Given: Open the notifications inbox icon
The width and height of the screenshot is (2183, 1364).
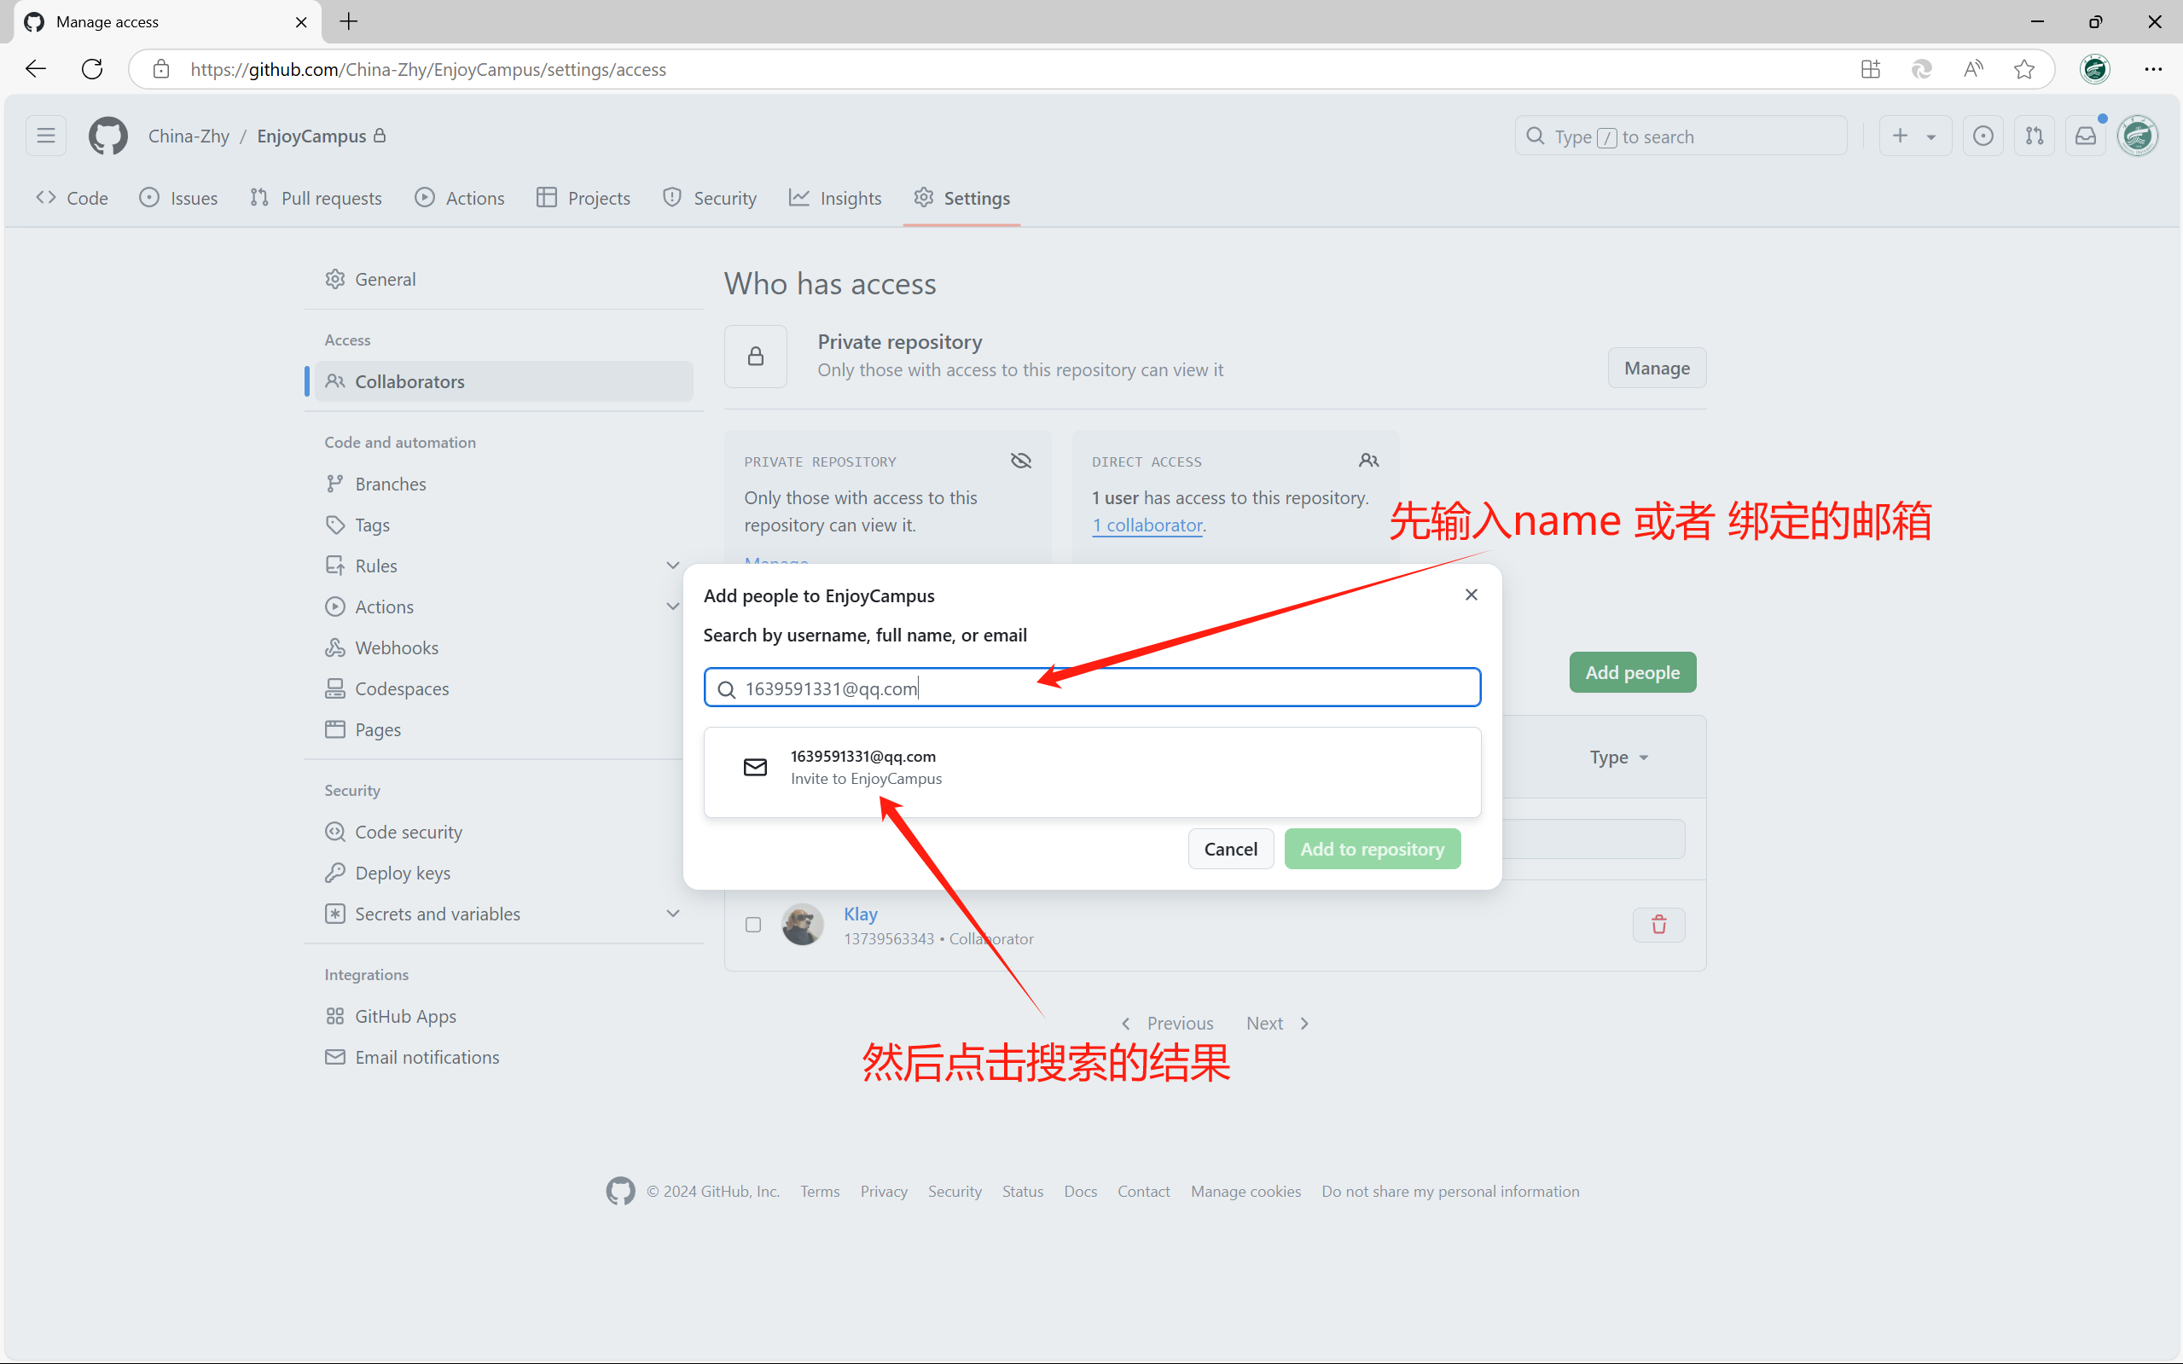Looking at the screenshot, I should [2086, 136].
